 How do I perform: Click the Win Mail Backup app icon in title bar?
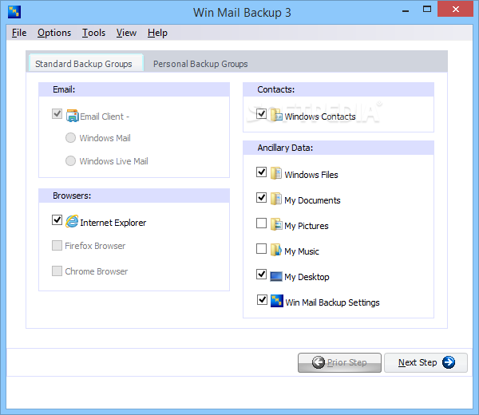pyautogui.click(x=14, y=12)
